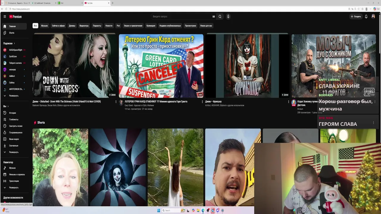Viewport: 381px width, 214px height.
Task: Open NASASpaceflight channel subscription
Action: tap(14, 50)
